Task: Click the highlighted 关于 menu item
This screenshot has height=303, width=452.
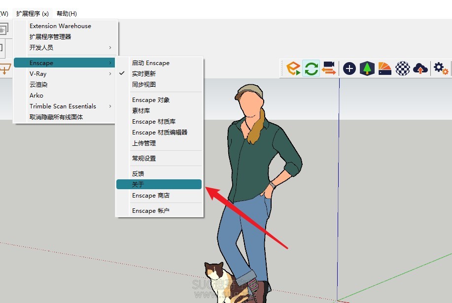Action: (x=159, y=184)
